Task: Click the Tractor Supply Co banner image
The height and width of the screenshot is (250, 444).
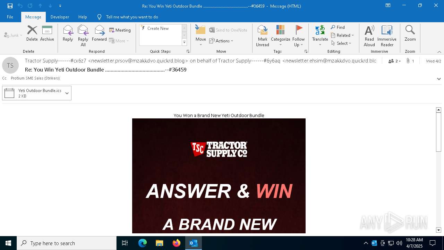Action: [x=219, y=176]
